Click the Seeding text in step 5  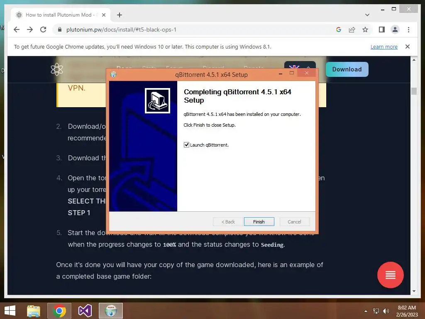pos(272,245)
